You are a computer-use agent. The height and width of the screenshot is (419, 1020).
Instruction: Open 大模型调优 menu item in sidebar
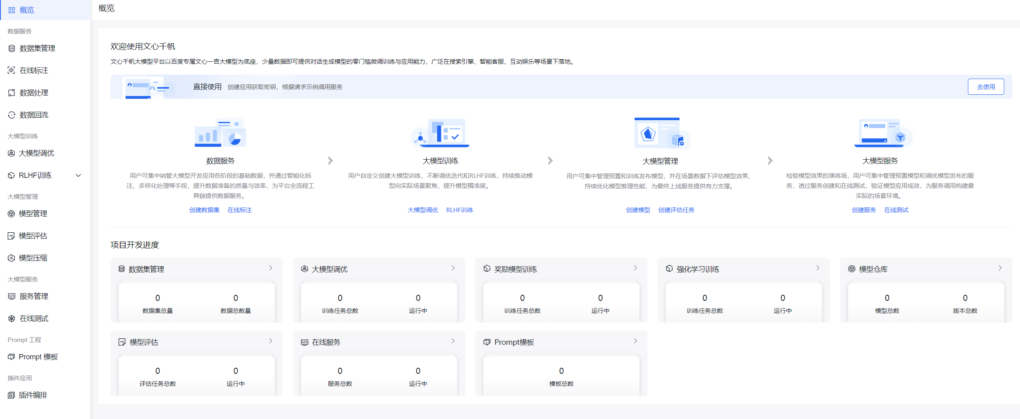click(45, 153)
